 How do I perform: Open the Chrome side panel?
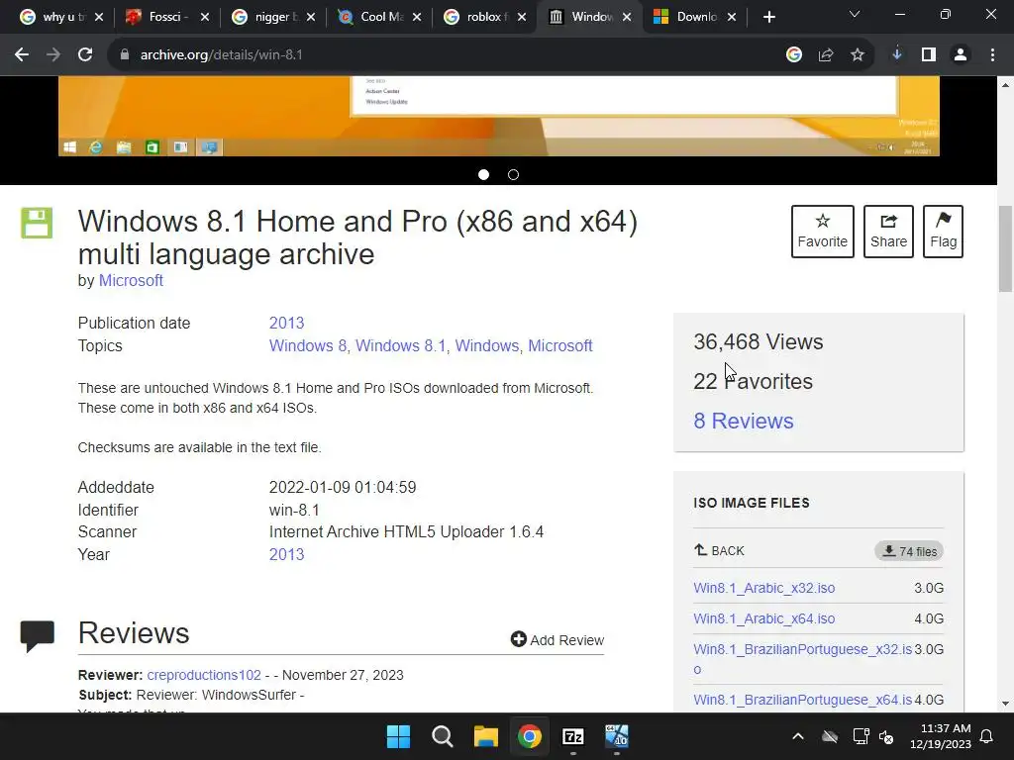click(x=929, y=55)
